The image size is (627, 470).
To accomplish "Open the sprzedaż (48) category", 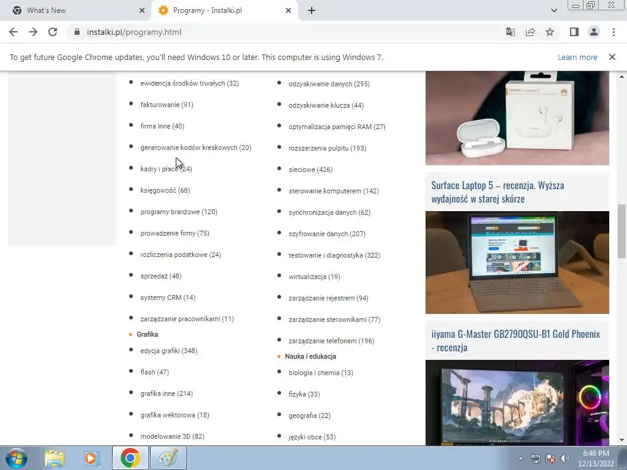I will [161, 276].
